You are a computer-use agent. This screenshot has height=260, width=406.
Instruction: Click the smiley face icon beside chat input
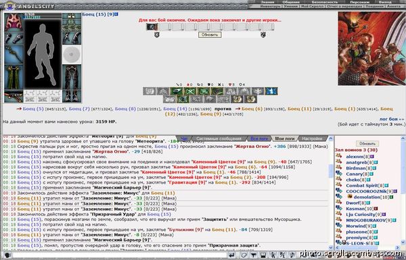pyautogui.click(x=7, y=255)
